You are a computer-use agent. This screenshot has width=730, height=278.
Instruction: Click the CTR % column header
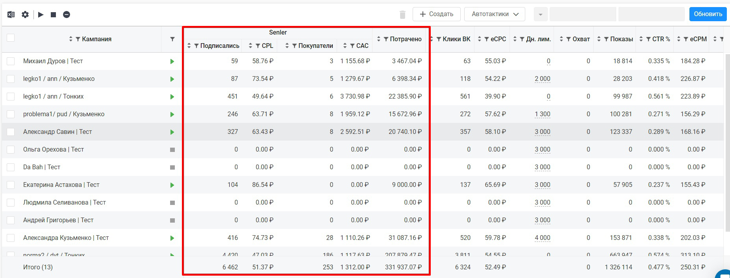point(661,39)
